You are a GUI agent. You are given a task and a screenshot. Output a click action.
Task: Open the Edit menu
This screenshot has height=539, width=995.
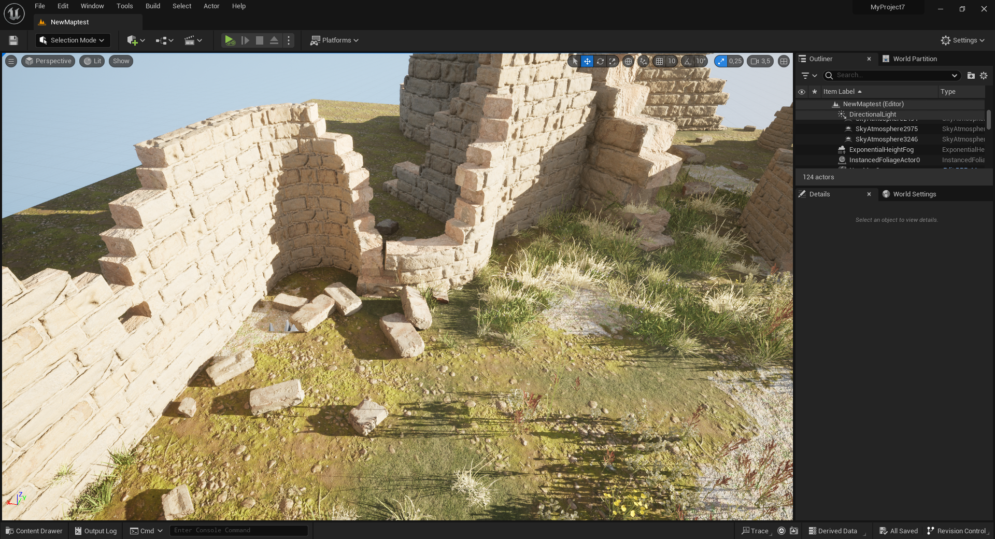[x=63, y=6]
